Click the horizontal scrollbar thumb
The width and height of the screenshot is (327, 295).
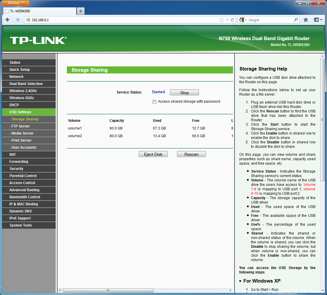108,290
